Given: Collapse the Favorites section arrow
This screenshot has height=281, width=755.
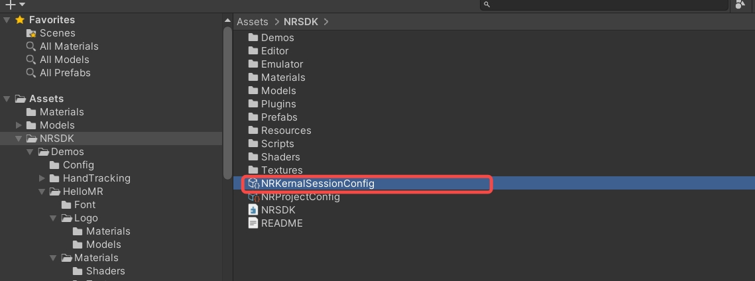Looking at the screenshot, I should pos(7,20).
